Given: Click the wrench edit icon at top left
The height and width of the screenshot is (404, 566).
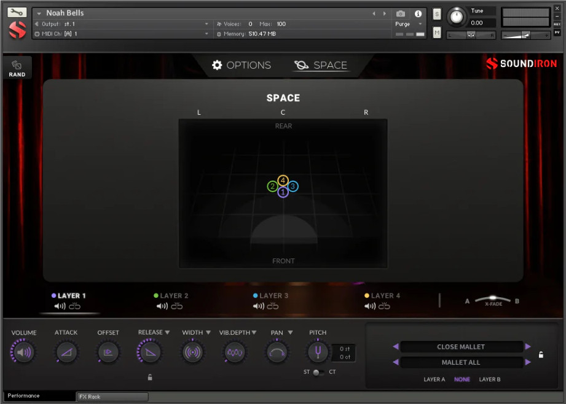Looking at the screenshot, I should (x=16, y=12).
